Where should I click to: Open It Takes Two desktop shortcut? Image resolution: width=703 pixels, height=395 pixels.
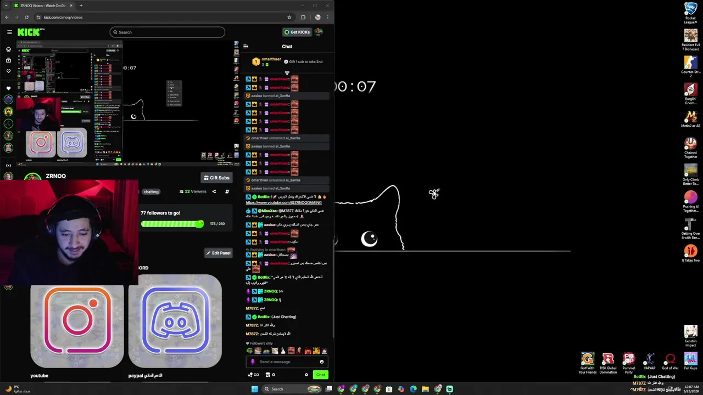[x=690, y=253]
